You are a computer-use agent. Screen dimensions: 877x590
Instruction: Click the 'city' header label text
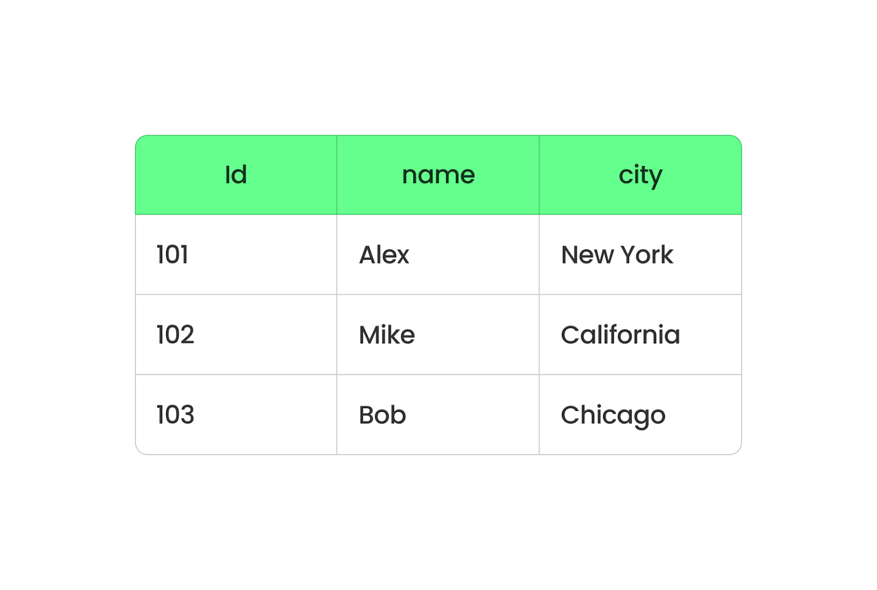[641, 176]
